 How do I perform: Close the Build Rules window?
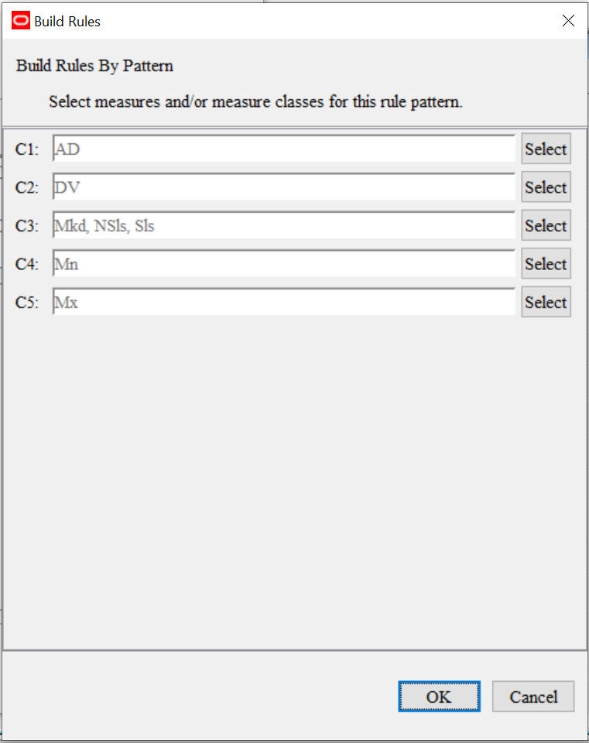pos(568,20)
